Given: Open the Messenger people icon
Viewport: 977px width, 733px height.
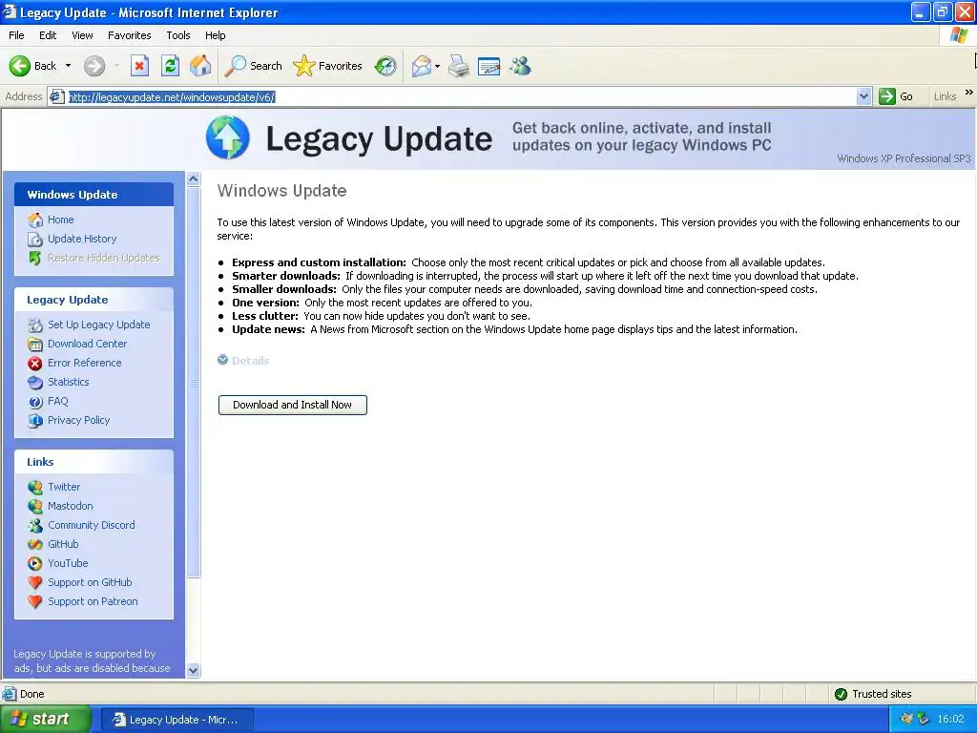Looking at the screenshot, I should tap(520, 66).
